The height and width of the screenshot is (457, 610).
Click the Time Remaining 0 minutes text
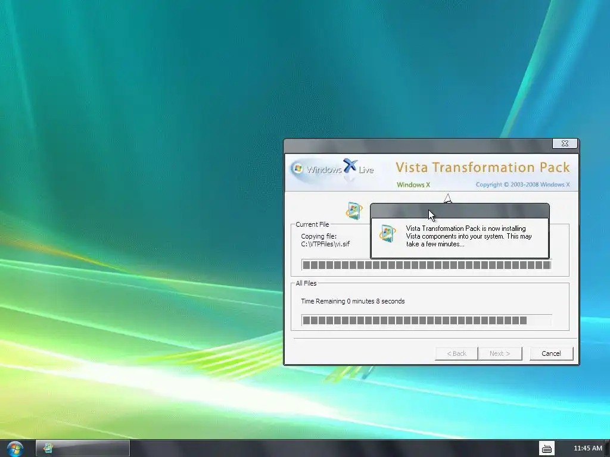(353, 301)
